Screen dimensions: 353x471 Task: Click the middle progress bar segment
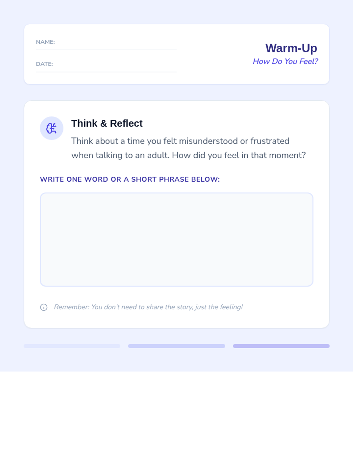tap(176, 346)
